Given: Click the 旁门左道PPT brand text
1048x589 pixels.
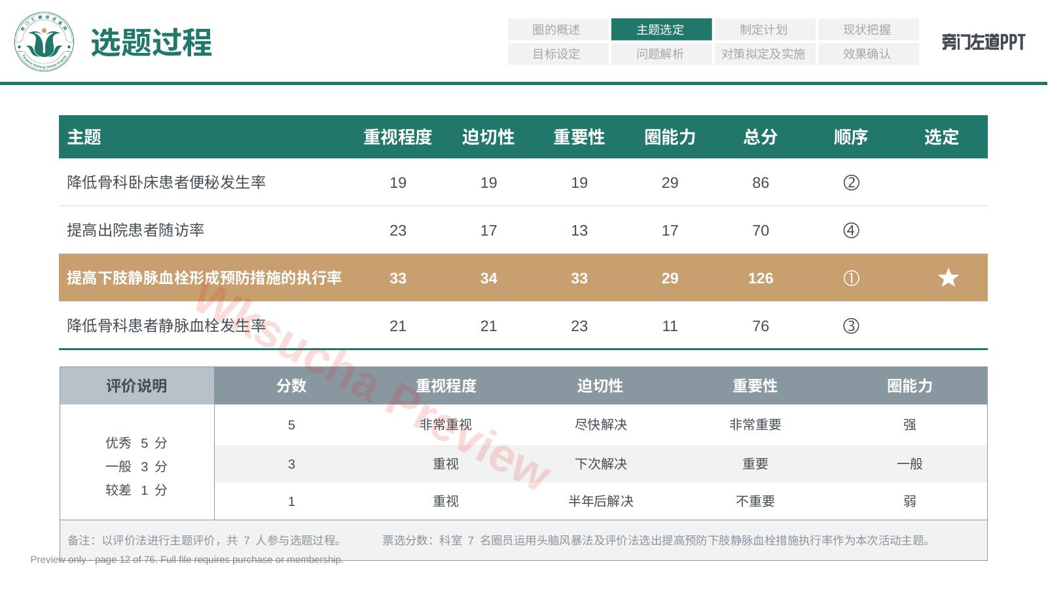Looking at the screenshot, I should point(983,42).
